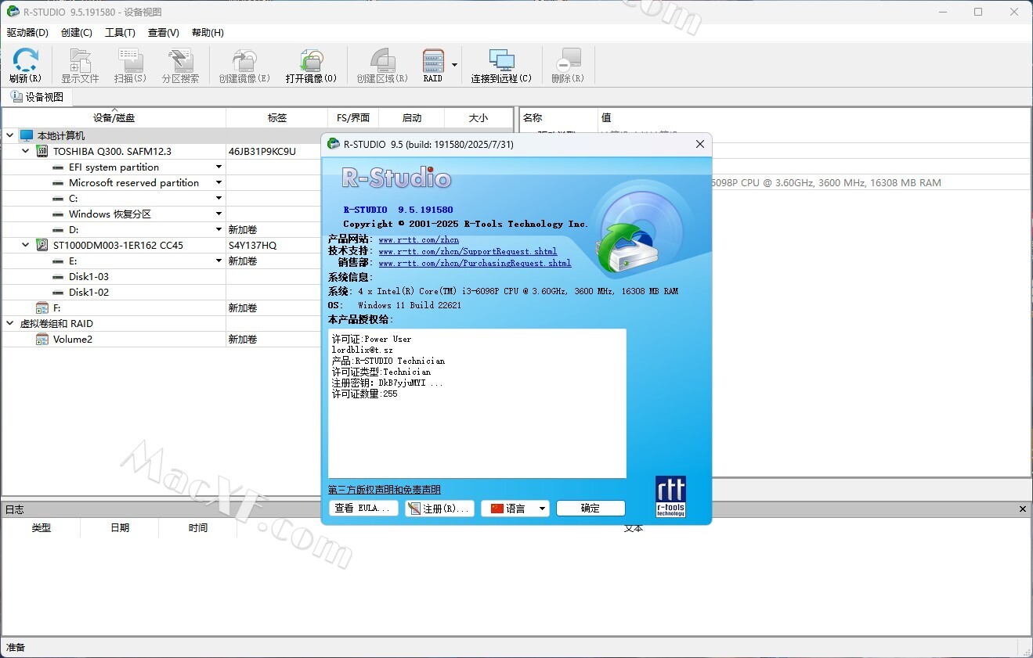Open 第三方版权声明和免责声明 link
1033x658 pixels.
384,490
